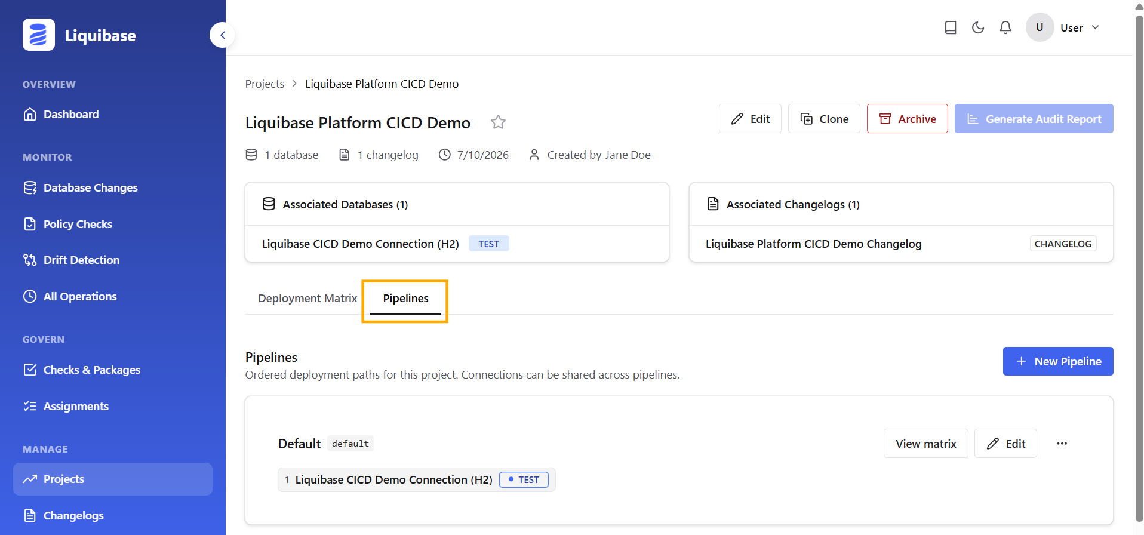Open the documentation book icon
Image resolution: width=1144 pixels, height=535 pixels.
[951, 27]
